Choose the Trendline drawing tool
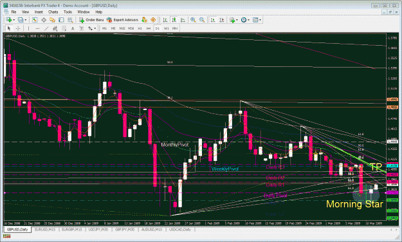This screenshot has width=402, height=242. (46, 28)
